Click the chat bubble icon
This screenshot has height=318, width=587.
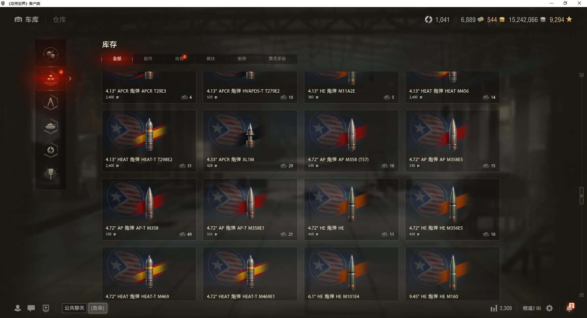point(31,308)
